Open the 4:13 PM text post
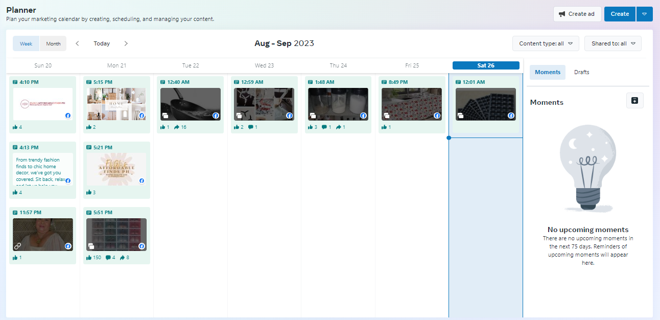Viewport: 660px width, 320px height. coord(43,169)
